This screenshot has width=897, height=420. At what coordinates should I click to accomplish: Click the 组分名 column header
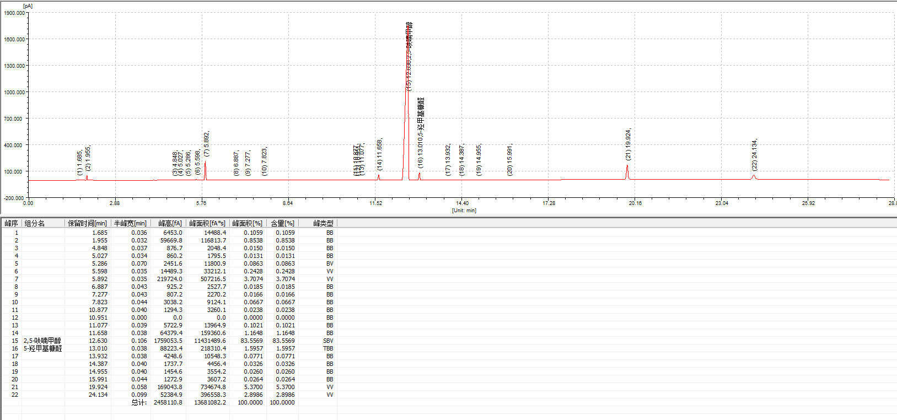(34, 223)
